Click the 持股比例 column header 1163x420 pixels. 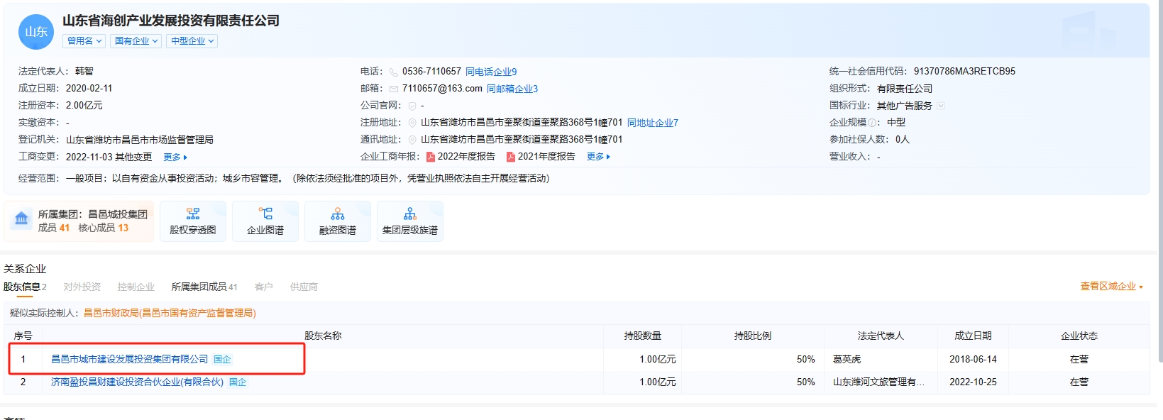point(753,336)
